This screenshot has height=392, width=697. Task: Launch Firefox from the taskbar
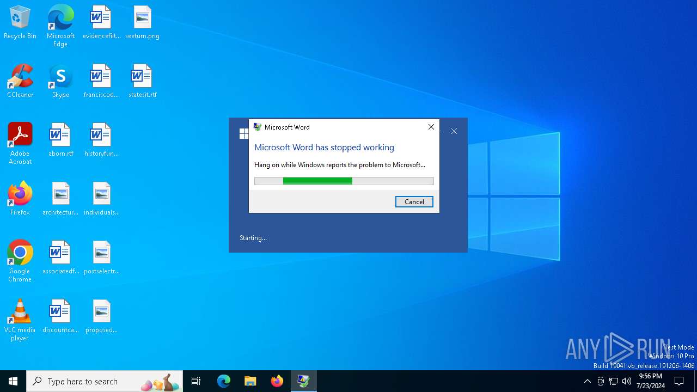[x=277, y=381]
